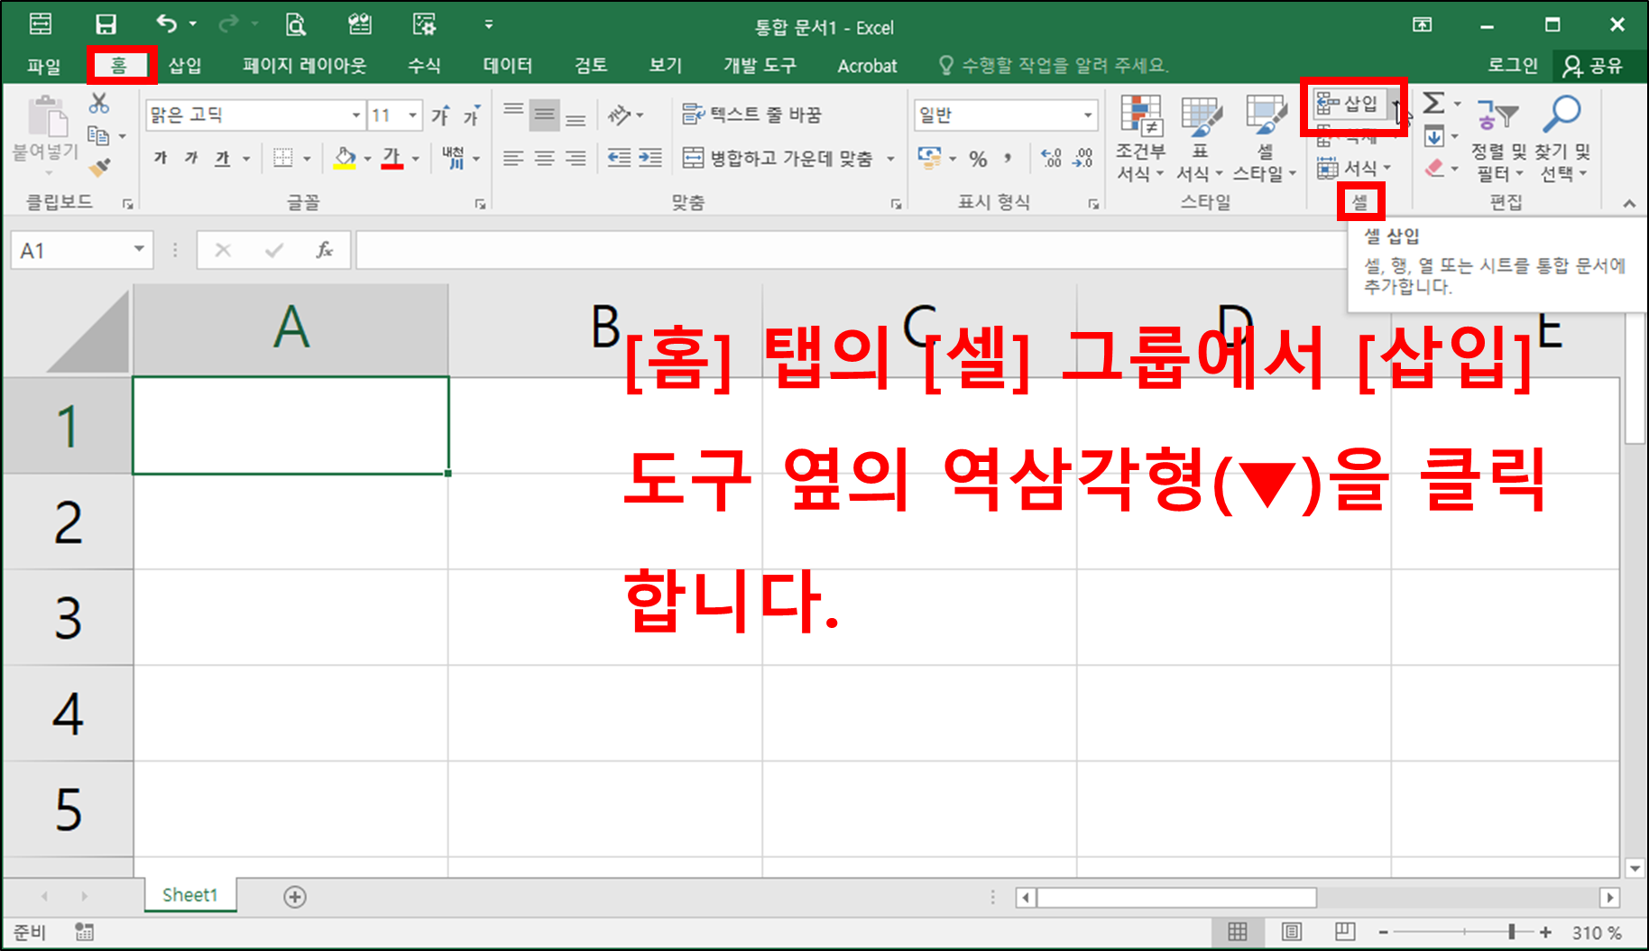Toggle Middle Align for the cell
Viewport: 1649px width, 951px height.
[545, 115]
